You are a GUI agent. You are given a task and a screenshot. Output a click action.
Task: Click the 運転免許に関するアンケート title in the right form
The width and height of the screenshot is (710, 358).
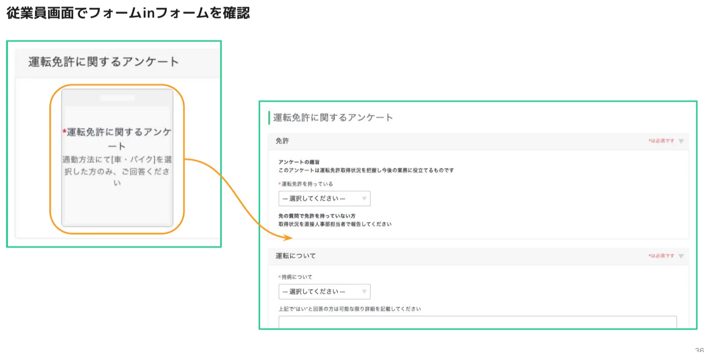point(333,118)
